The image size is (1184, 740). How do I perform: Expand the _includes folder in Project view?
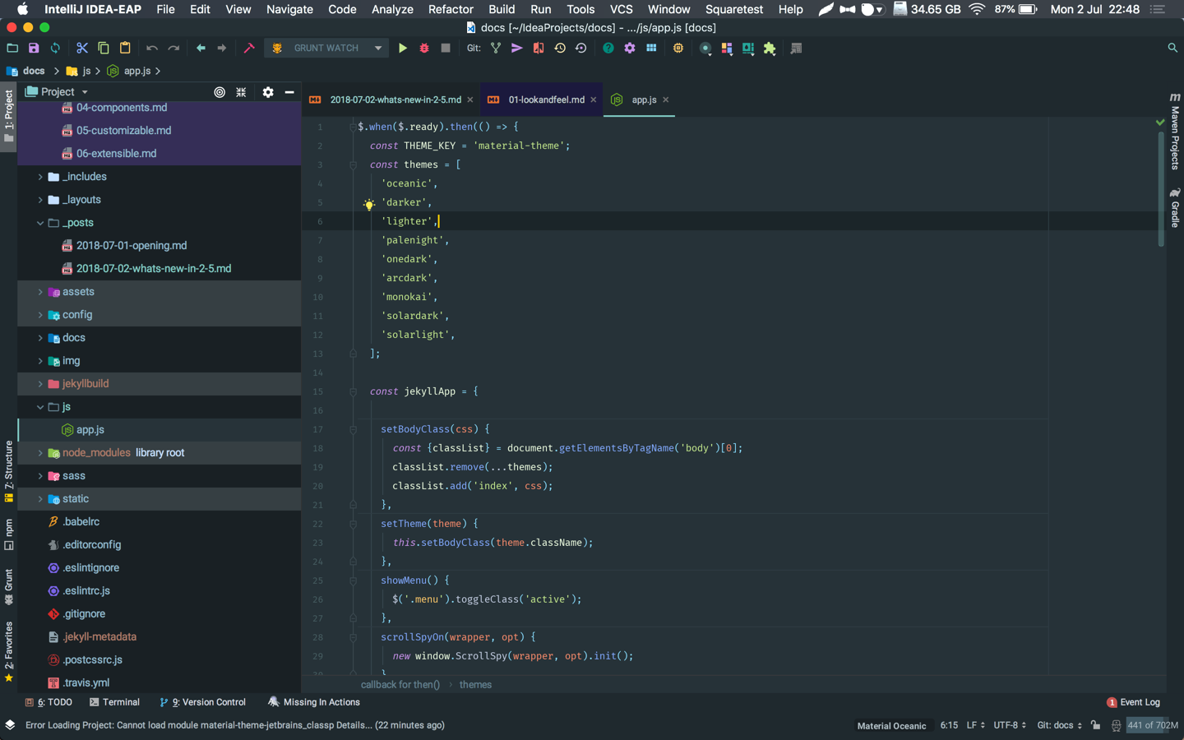(39, 176)
